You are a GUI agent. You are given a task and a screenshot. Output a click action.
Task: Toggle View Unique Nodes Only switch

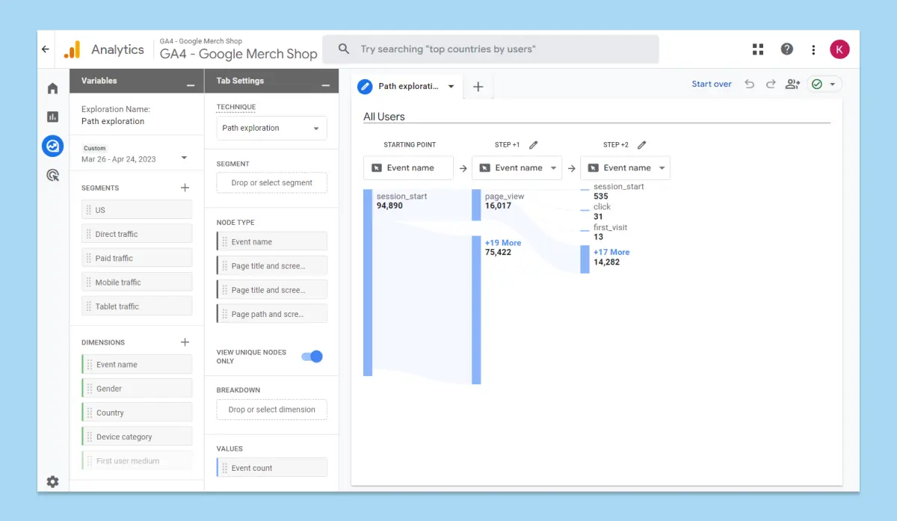(x=312, y=357)
